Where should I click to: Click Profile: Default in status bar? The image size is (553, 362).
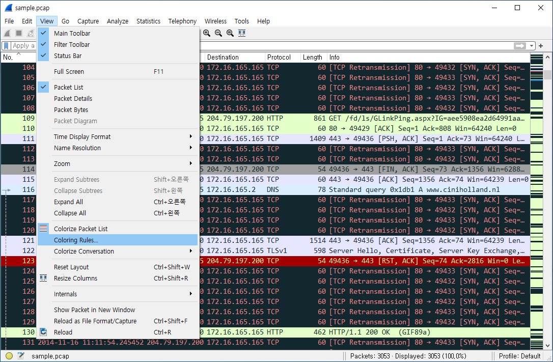point(519,356)
